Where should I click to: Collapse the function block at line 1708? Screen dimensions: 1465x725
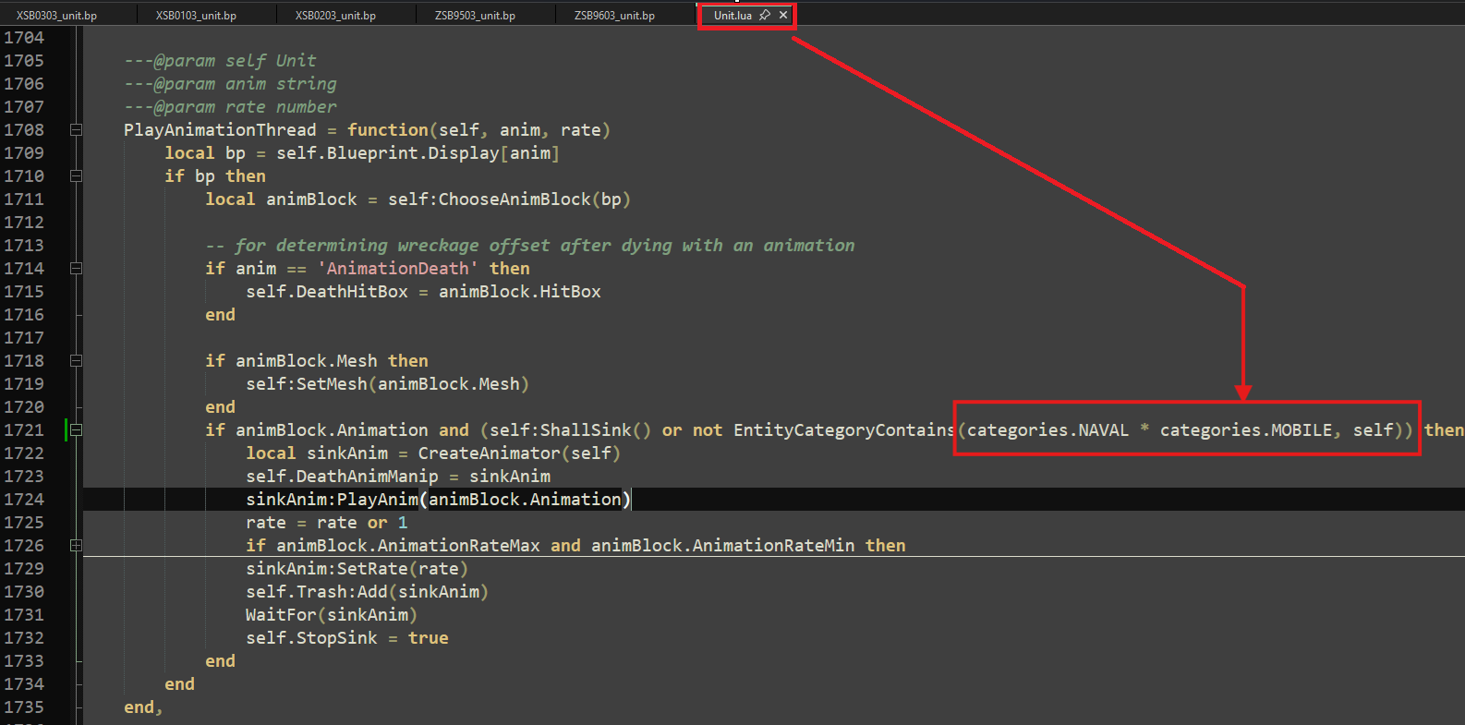(x=76, y=130)
